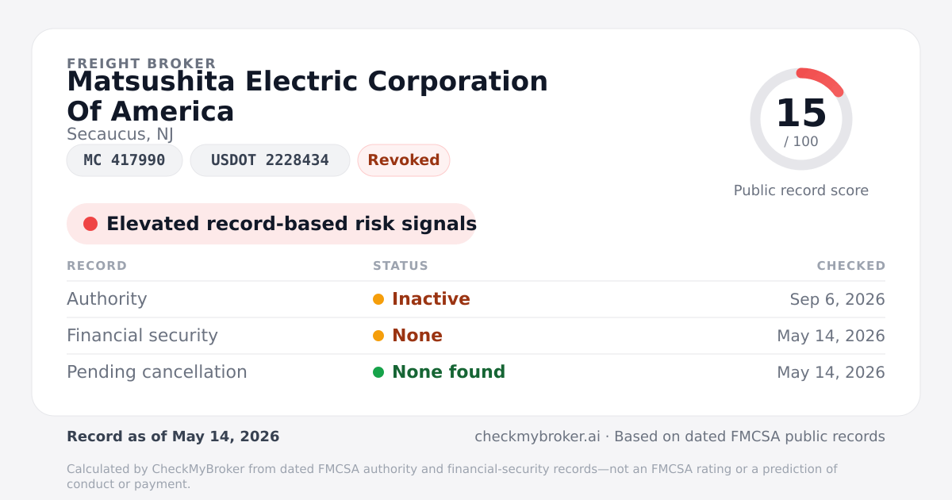Click the orange dot beside None status

(x=378, y=336)
